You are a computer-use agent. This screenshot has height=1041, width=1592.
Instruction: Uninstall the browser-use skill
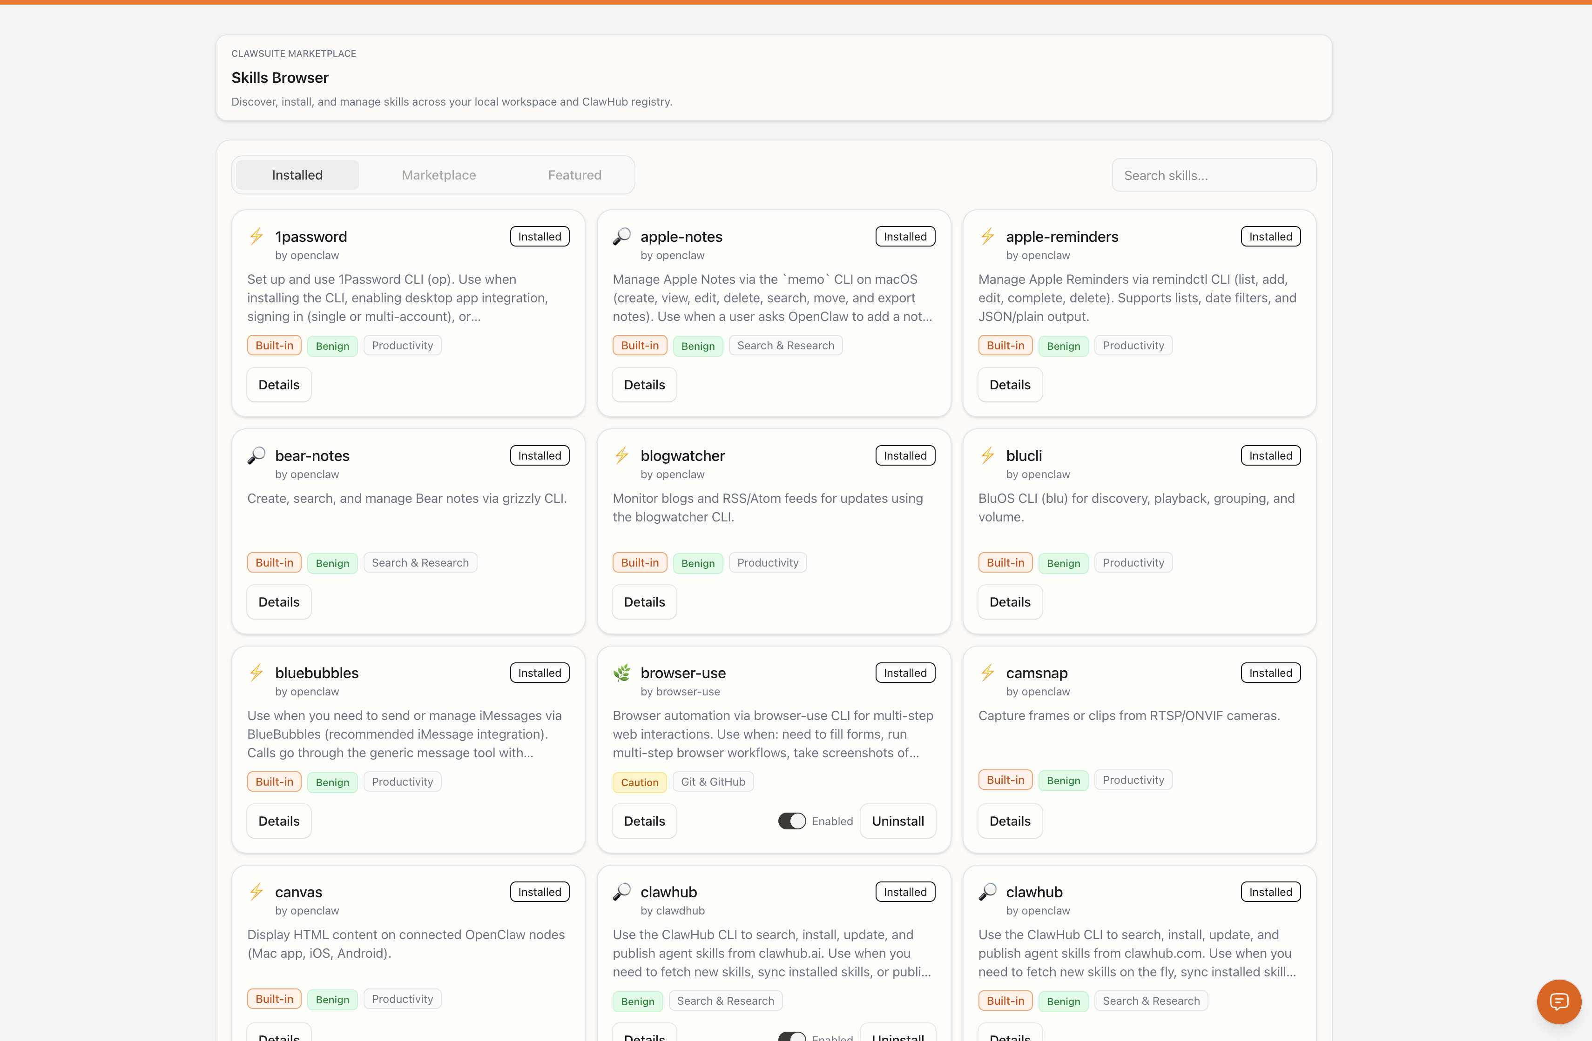(897, 821)
